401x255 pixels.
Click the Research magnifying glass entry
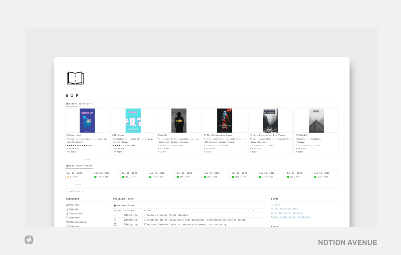click(74, 218)
